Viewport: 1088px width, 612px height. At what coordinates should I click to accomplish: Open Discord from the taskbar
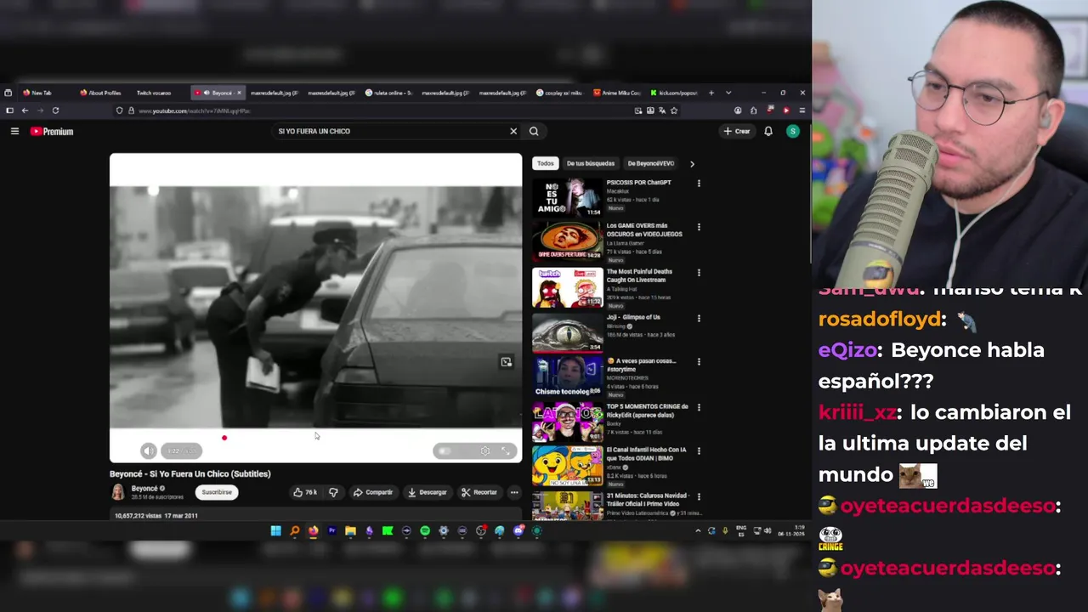coord(518,531)
